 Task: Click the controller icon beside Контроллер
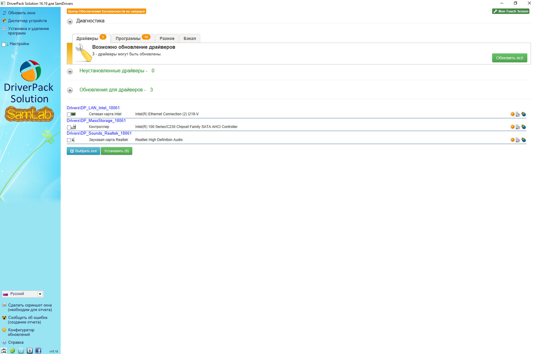point(74,127)
